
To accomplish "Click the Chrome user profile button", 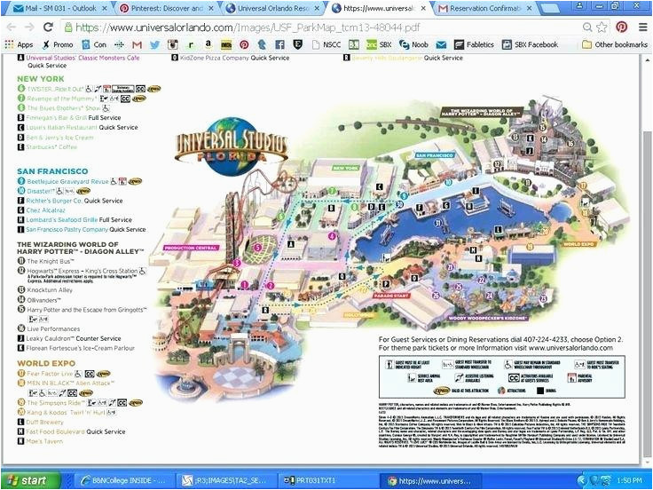I will coord(580,5).
